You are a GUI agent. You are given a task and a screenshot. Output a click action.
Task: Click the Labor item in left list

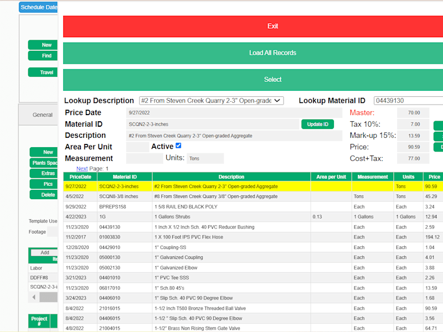pyautogui.click(x=43, y=268)
